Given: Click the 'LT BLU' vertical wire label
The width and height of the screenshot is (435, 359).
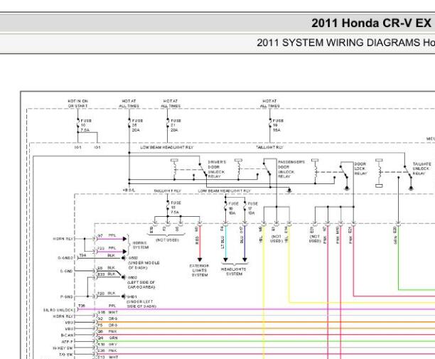Looking at the screenshot, I should (222, 242).
